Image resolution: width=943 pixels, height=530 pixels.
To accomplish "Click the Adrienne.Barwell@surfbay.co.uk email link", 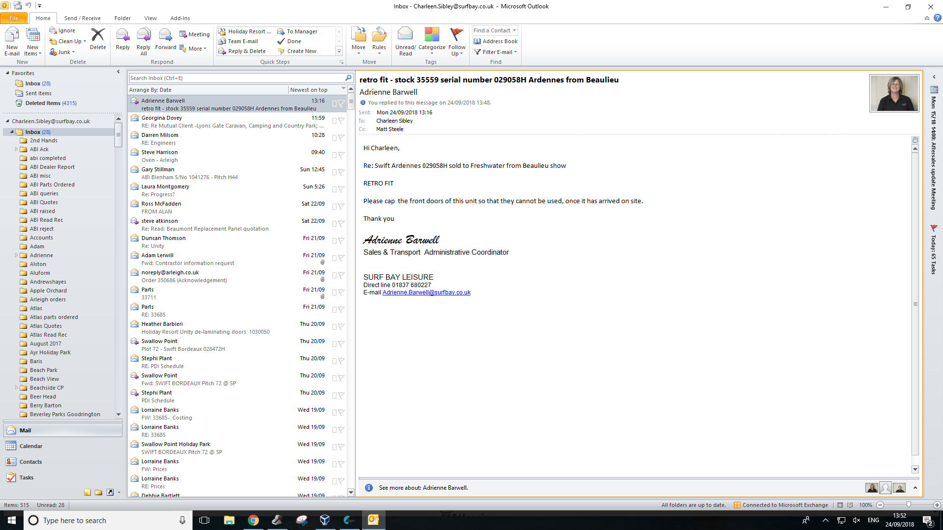I will [x=426, y=292].
